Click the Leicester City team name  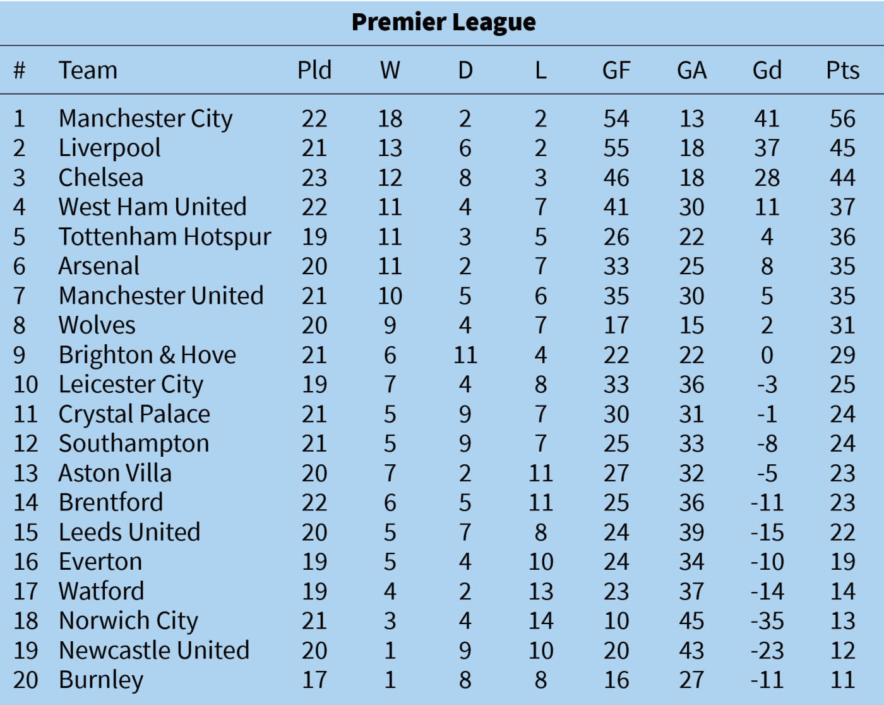131,385
